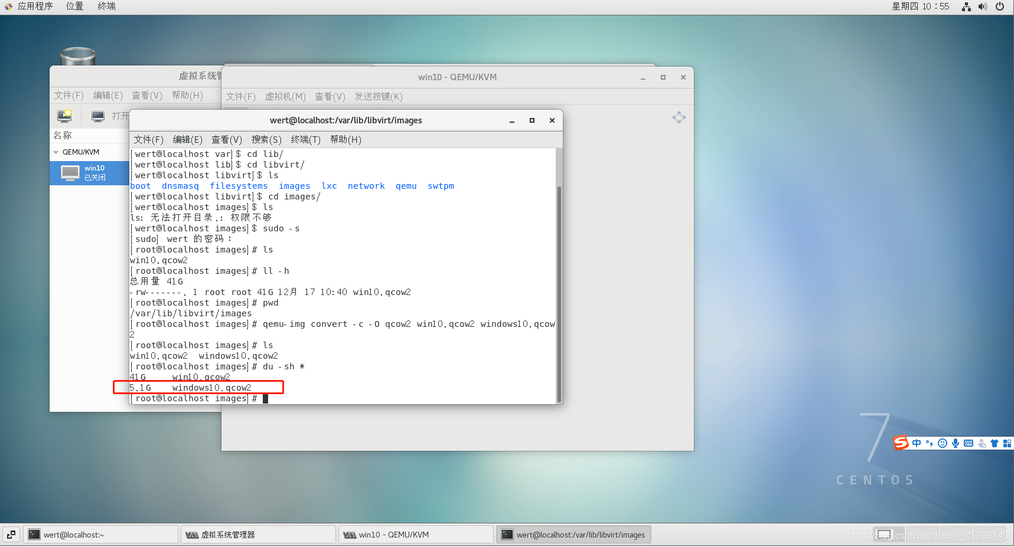Switch to wert@localhost:~ taskbar window

[x=100, y=535]
